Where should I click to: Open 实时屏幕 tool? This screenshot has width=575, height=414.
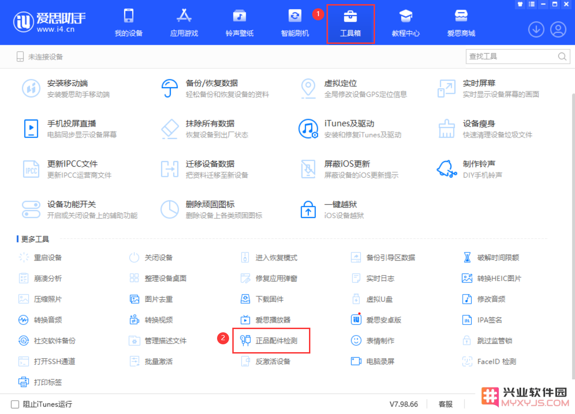[x=488, y=88]
